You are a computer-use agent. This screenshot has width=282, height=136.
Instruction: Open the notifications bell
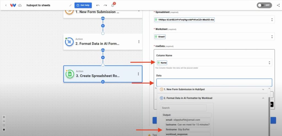point(113,5)
